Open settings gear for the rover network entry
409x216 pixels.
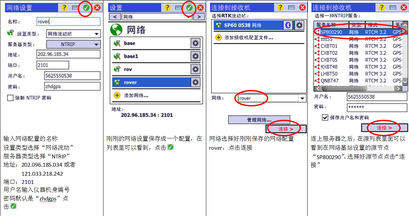coord(196,82)
